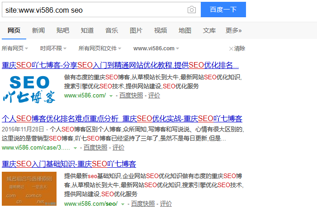Click 评价 on the third result
The height and width of the screenshot is (208, 317).
pos(166,204)
